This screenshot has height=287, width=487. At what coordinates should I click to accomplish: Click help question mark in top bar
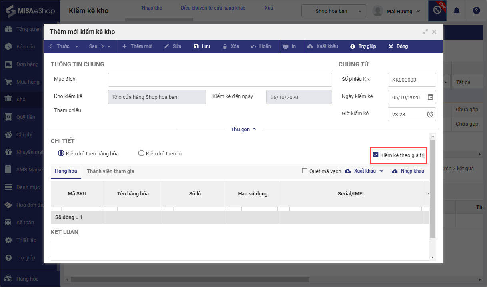(x=476, y=11)
